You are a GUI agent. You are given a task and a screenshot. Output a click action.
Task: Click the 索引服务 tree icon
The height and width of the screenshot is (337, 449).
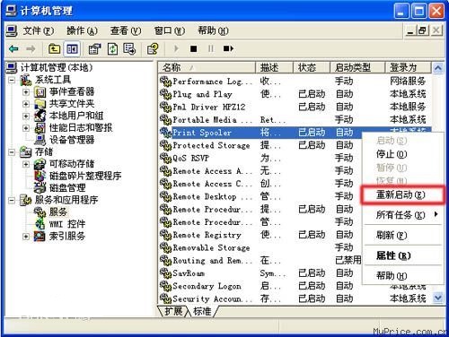pos(40,236)
